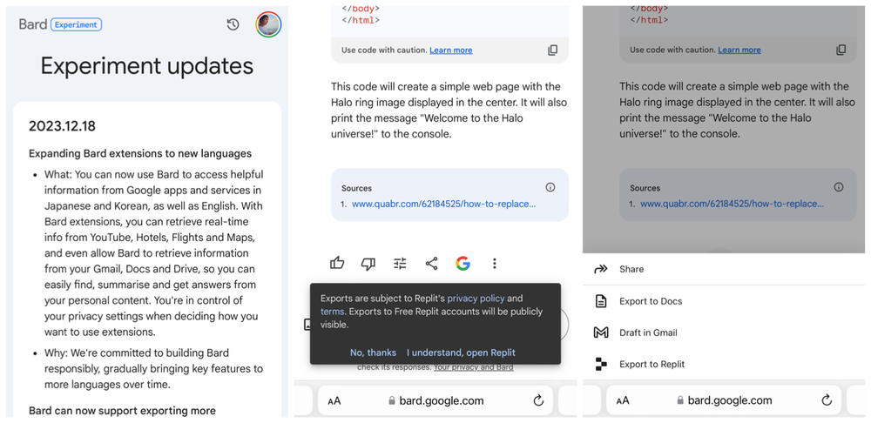The height and width of the screenshot is (423, 871).
Task: Select Share from the bottom sheet
Action: click(631, 270)
